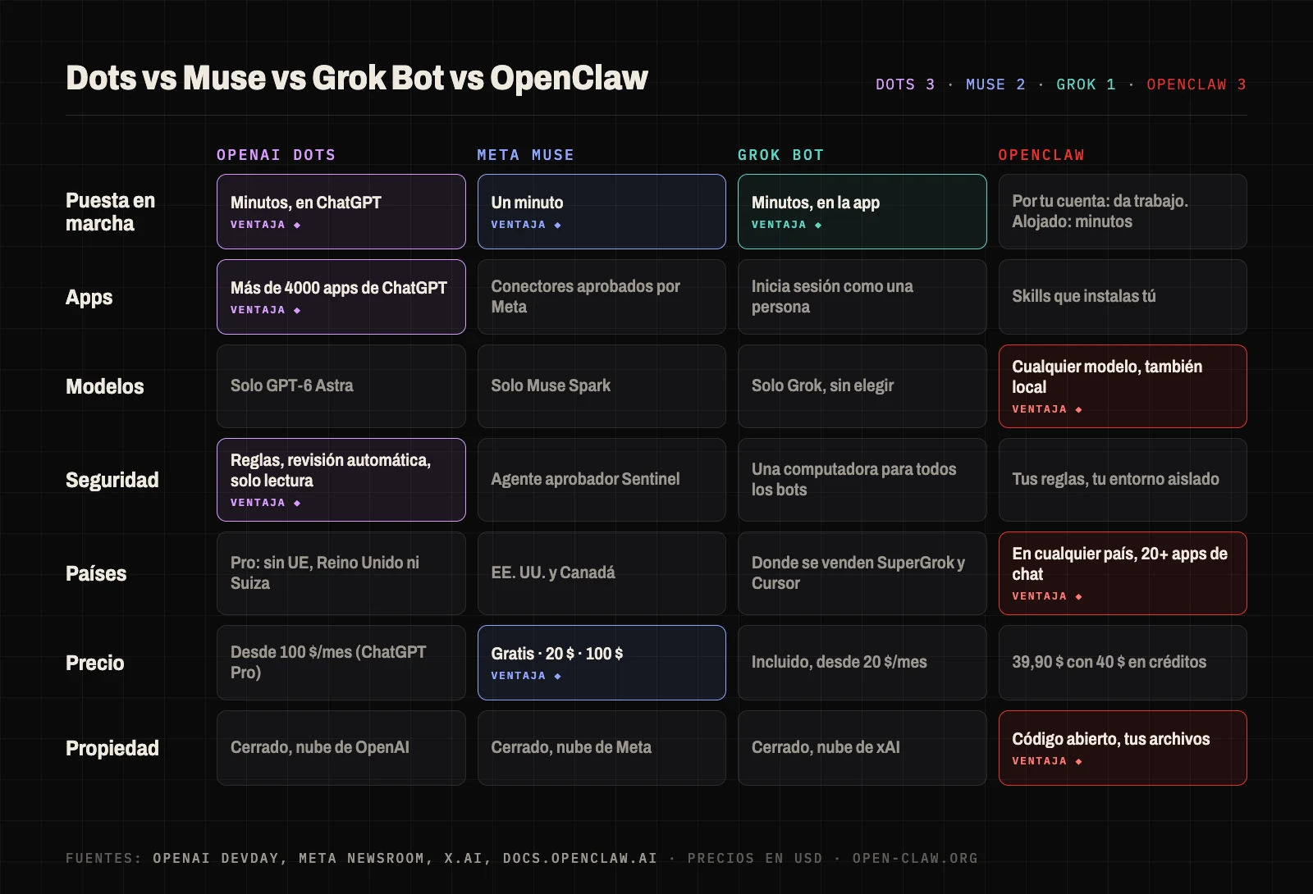Click the 'Cerrado, nube de OpenAI' cell
1313x894 pixels.
(x=341, y=748)
